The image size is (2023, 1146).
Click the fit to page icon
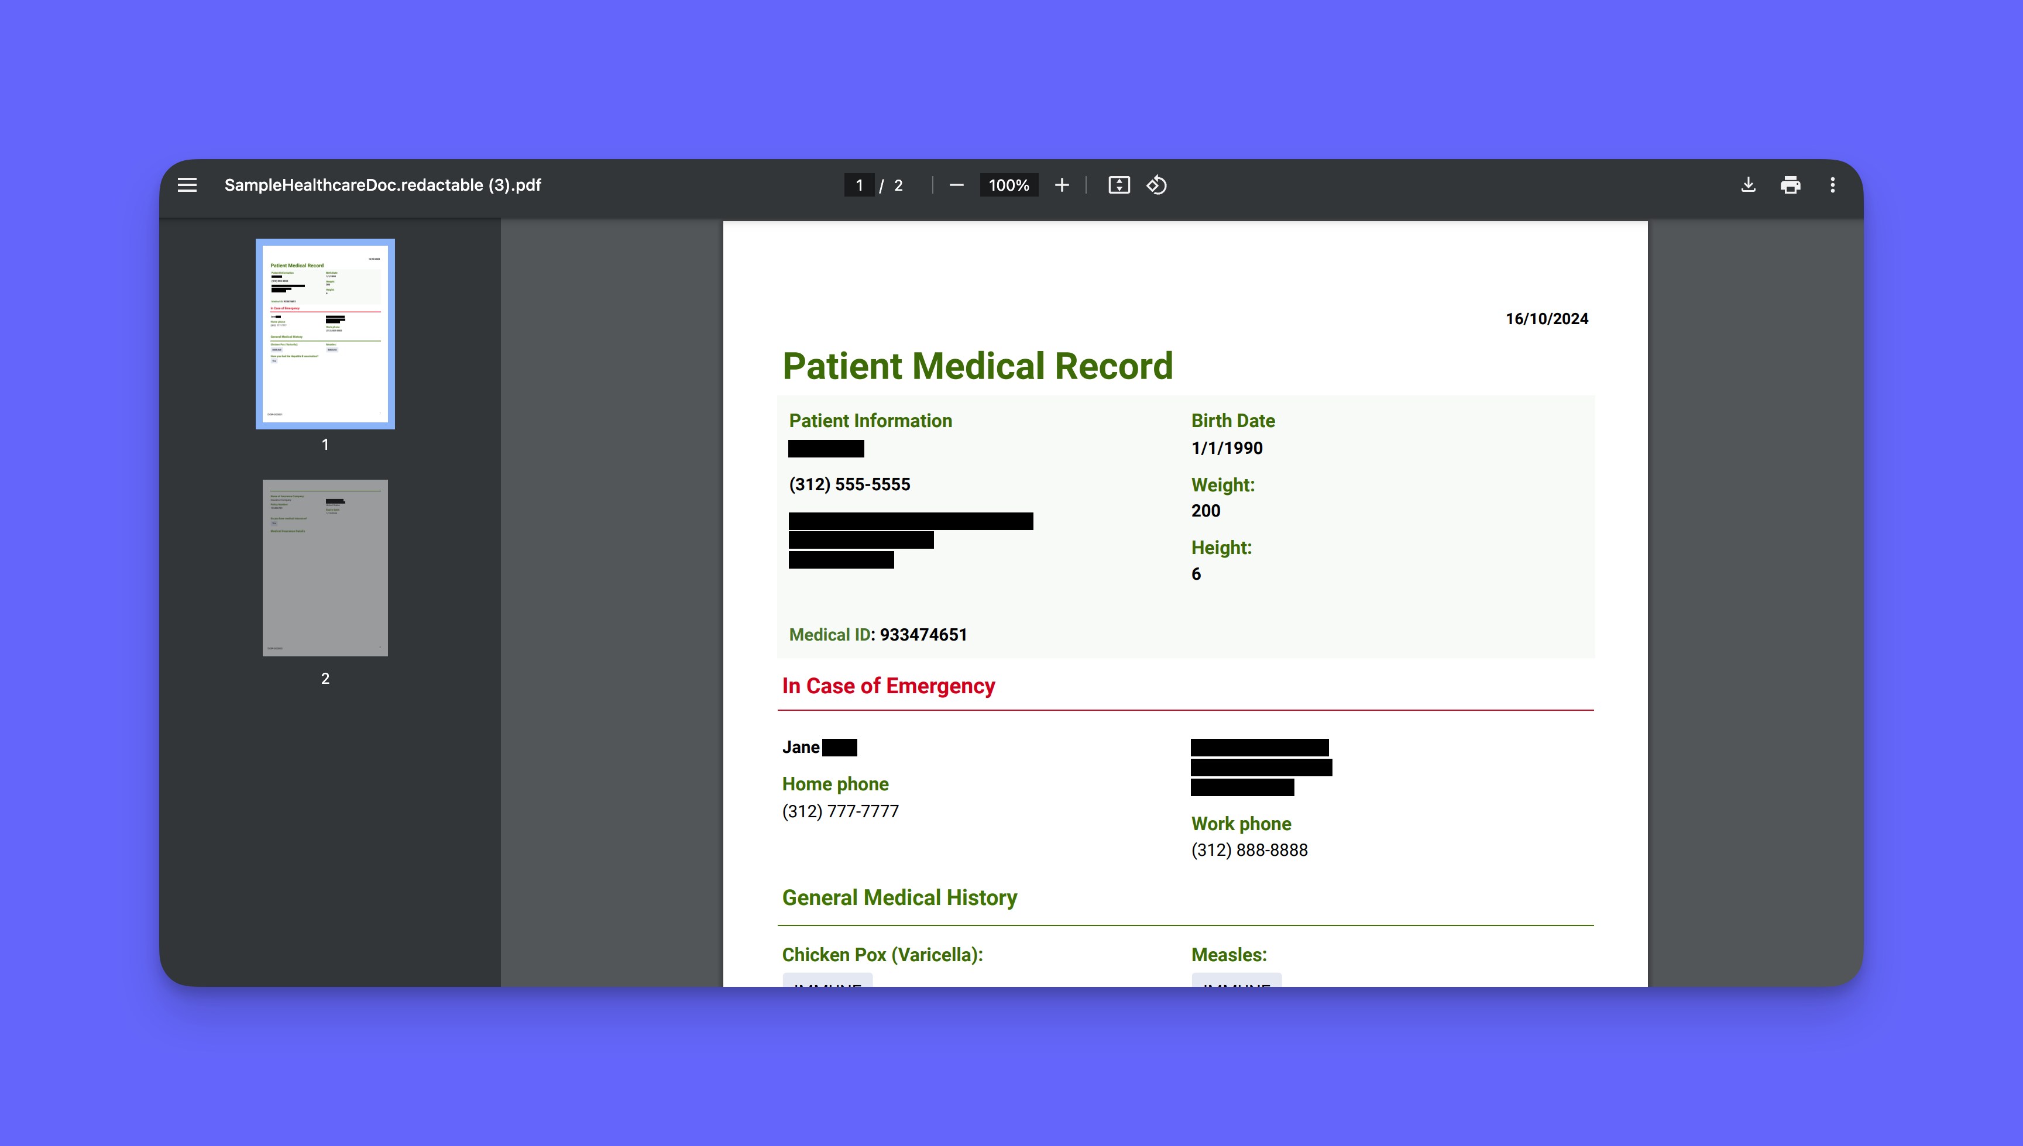tap(1118, 185)
